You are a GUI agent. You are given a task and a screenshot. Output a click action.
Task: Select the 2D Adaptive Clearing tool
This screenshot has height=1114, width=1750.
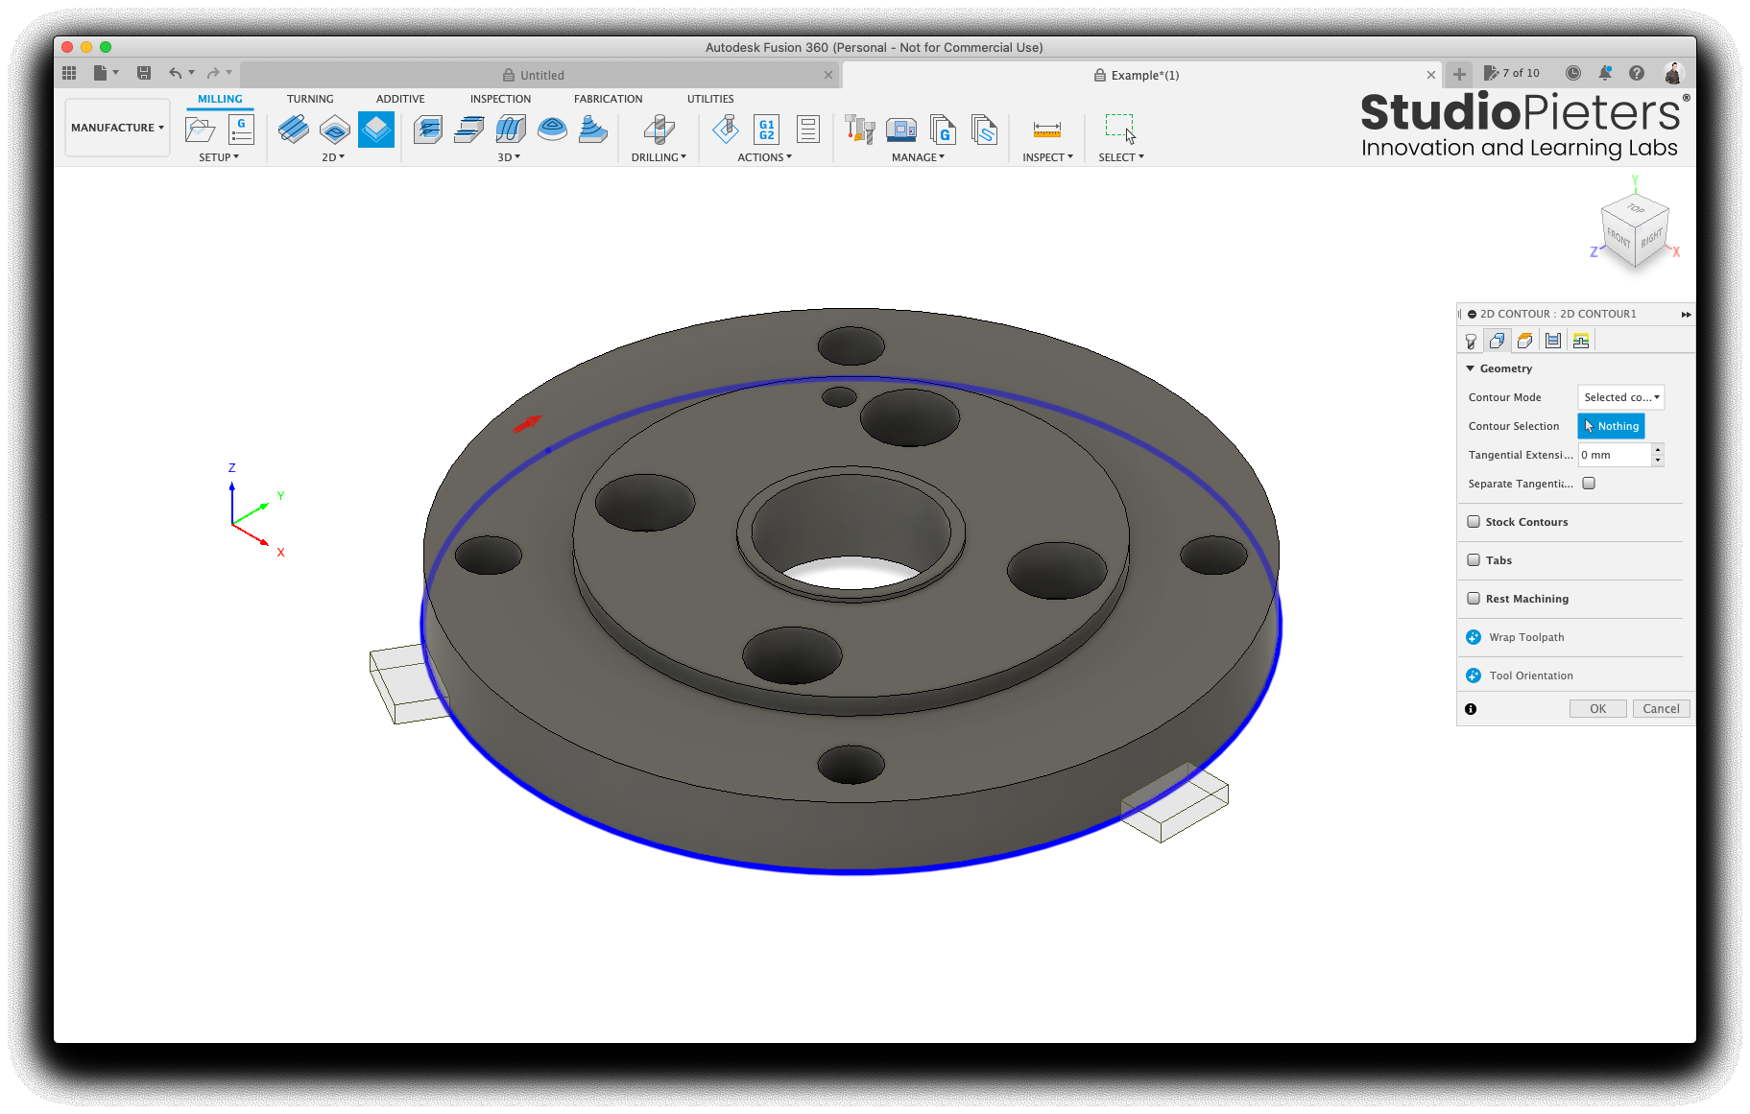pos(293,130)
